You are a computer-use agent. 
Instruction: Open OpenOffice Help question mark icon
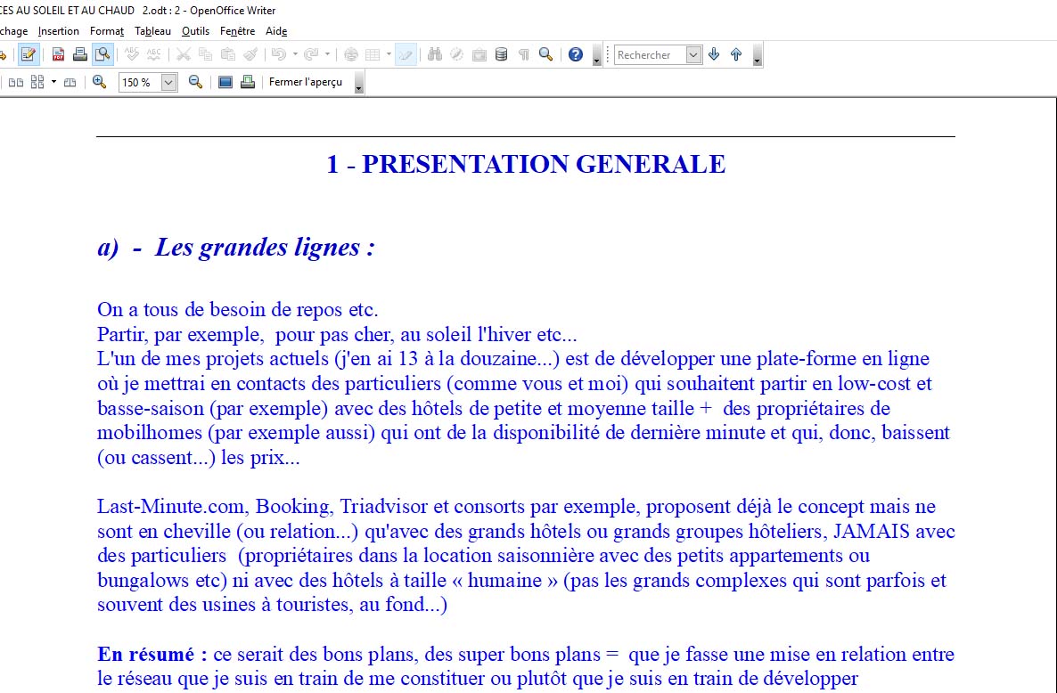coord(575,54)
